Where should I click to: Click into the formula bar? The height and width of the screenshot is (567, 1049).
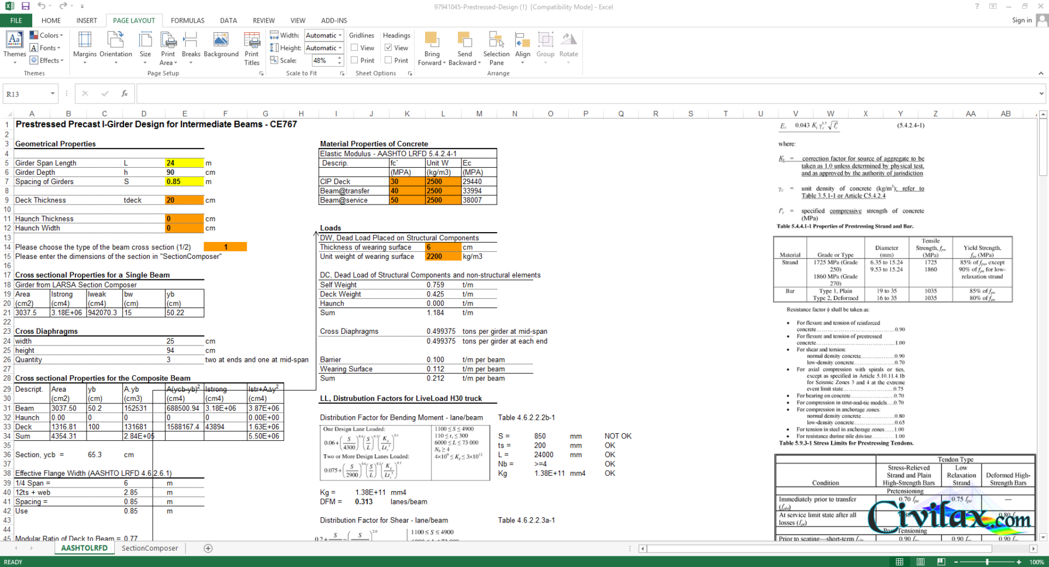(586, 94)
